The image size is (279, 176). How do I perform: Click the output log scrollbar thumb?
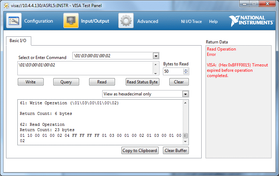185,136
